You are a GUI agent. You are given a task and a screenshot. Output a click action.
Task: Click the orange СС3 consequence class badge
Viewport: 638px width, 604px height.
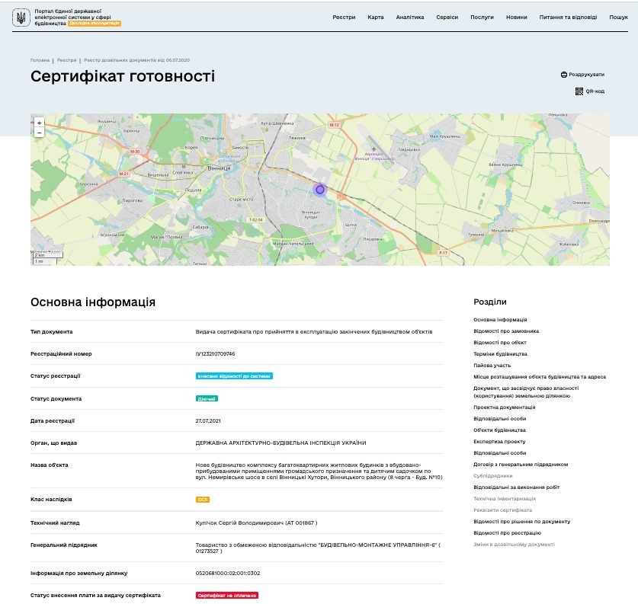(203, 500)
